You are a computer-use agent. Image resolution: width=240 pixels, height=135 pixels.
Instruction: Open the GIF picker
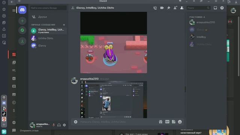pos(167,122)
